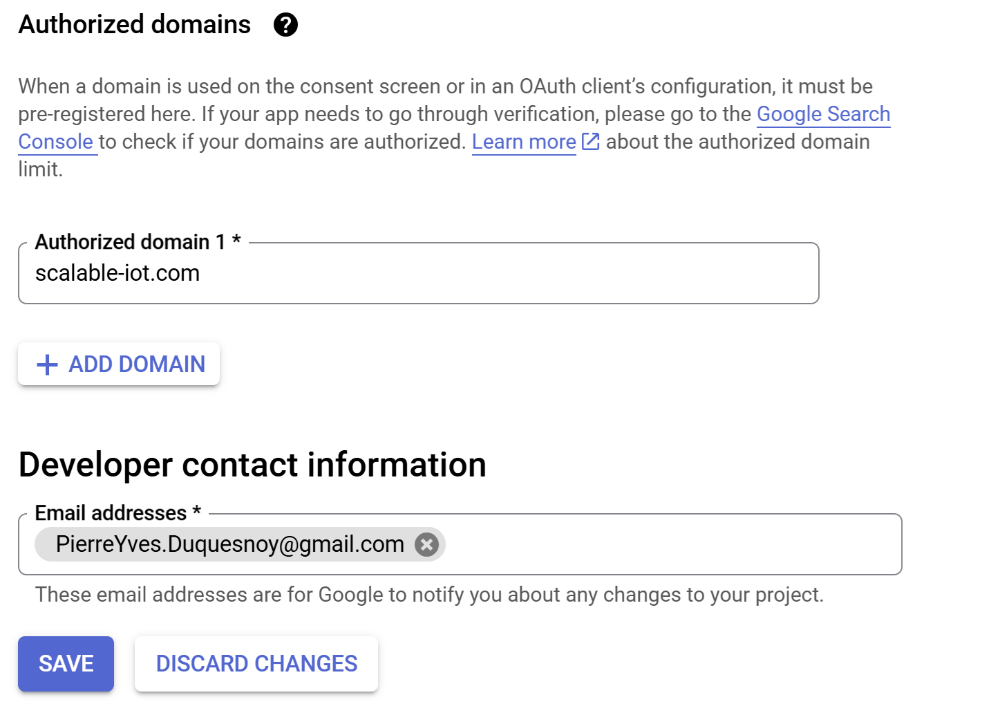Screen dimensions: 1002x704
Task: Click the Authorized domains heading
Action: click(x=135, y=25)
